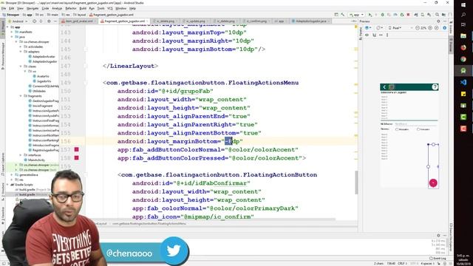Screen dimensions: 473x266
Task: Run the app with the green play icon
Action: 370,15
